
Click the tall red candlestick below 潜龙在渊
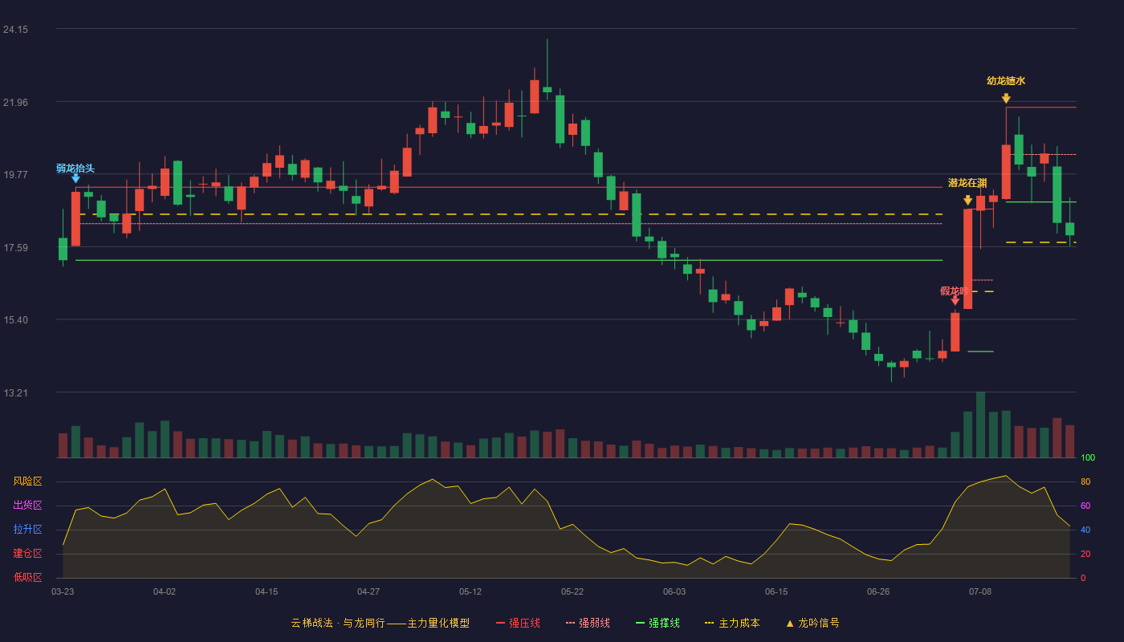click(967, 258)
